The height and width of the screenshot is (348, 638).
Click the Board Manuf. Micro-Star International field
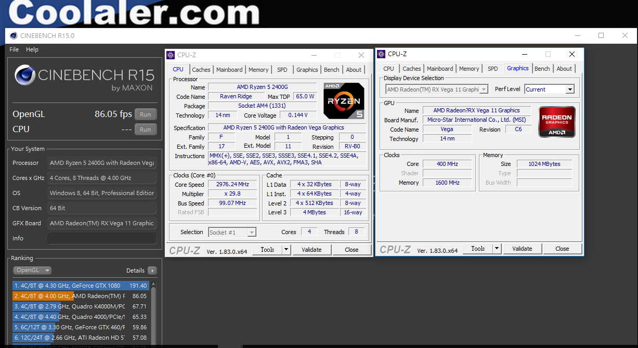[477, 120]
